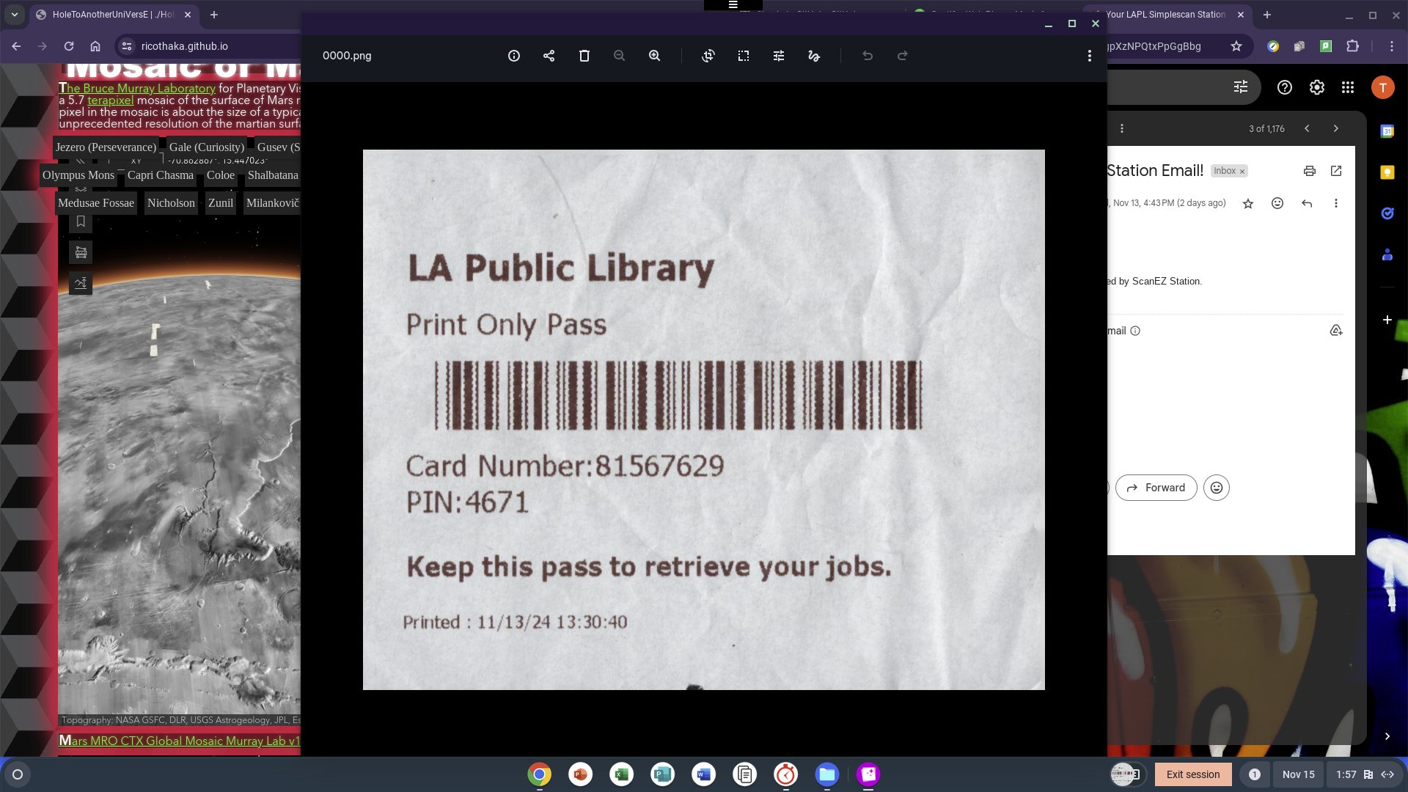Remove Inbox label from email

[x=1242, y=172]
